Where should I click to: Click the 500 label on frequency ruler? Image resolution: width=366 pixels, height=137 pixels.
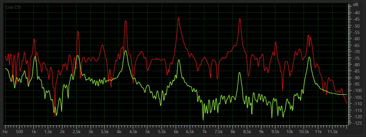pos(19,131)
